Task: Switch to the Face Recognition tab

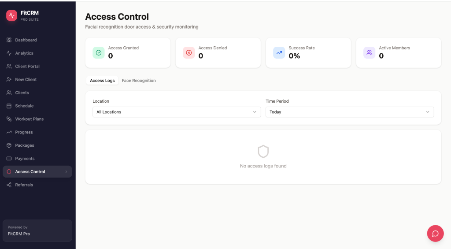Action: click(139, 81)
